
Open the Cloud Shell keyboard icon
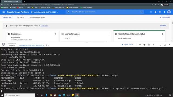[140, 44]
